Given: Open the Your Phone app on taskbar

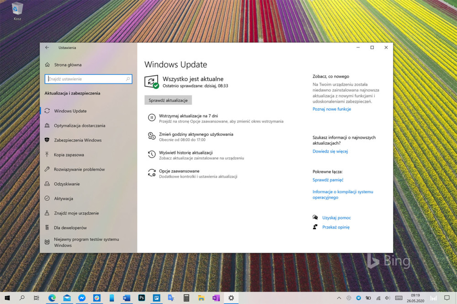Looking at the screenshot, I should pyautogui.click(x=112, y=298).
